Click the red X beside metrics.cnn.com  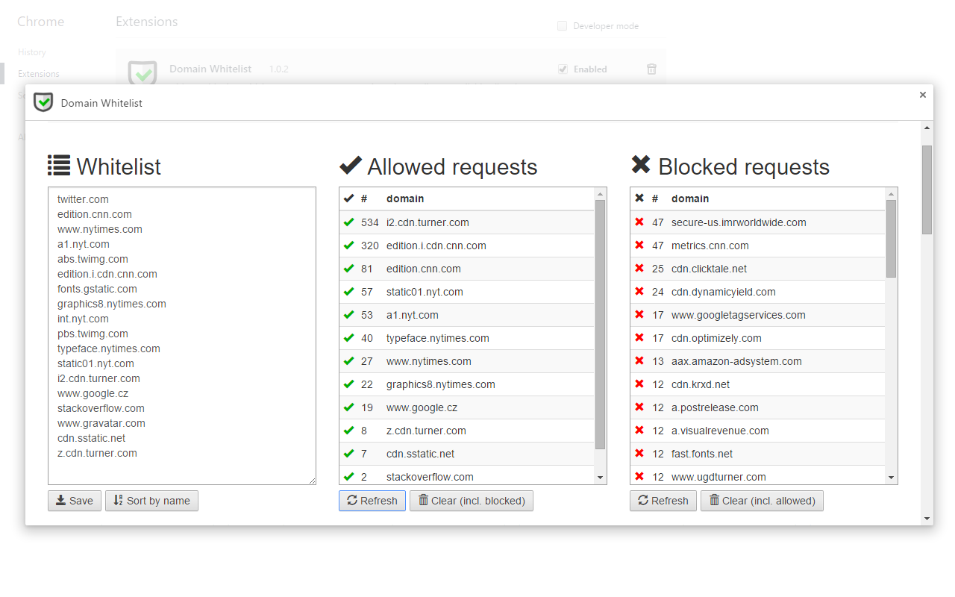click(x=639, y=245)
